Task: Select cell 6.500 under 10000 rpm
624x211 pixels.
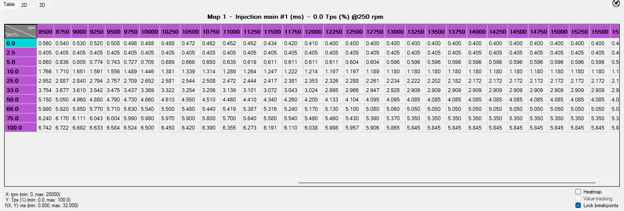Action: (148, 127)
